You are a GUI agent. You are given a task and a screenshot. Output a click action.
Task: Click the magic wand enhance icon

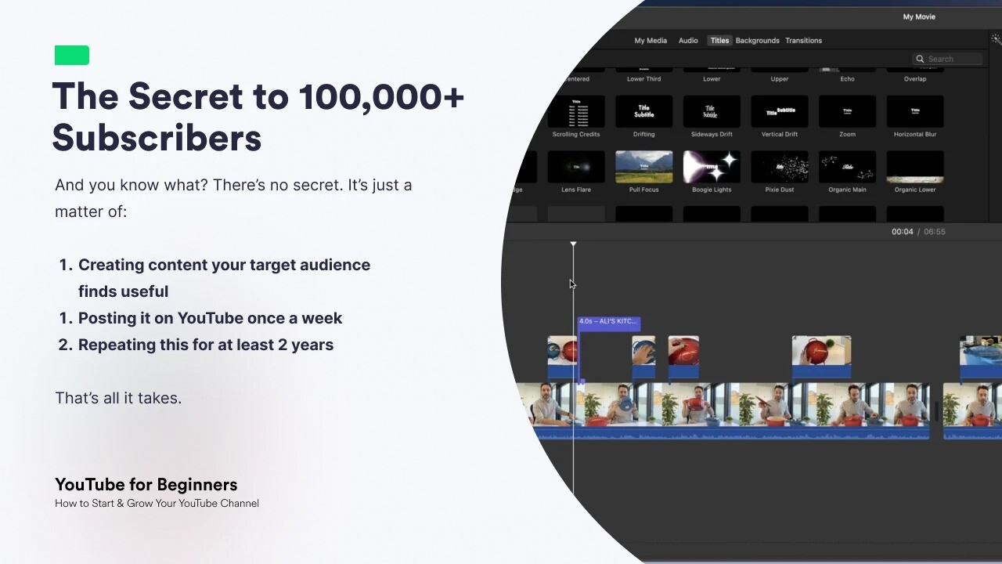pos(996,38)
